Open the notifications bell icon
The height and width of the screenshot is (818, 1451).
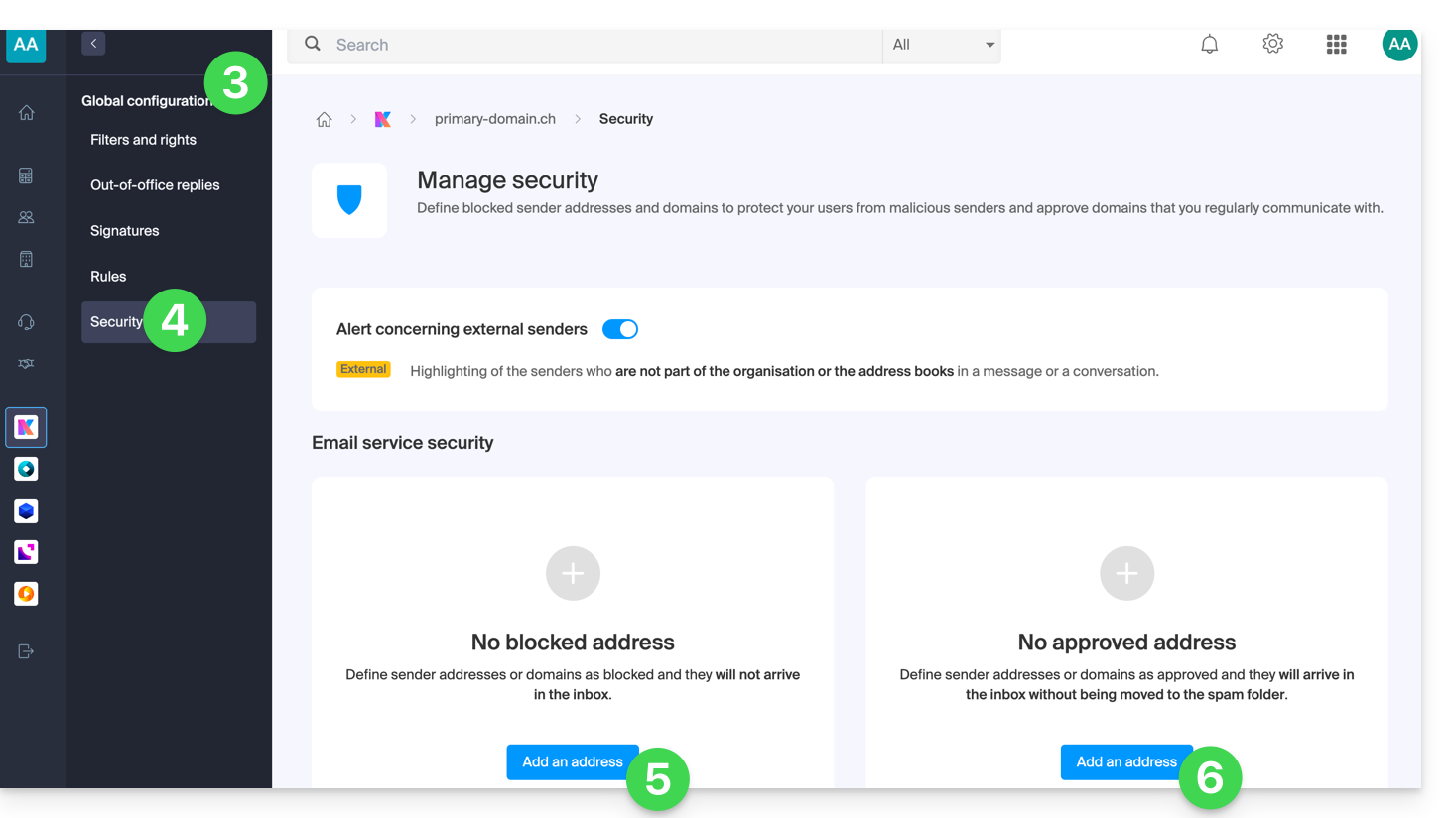click(x=1209, y=45)
